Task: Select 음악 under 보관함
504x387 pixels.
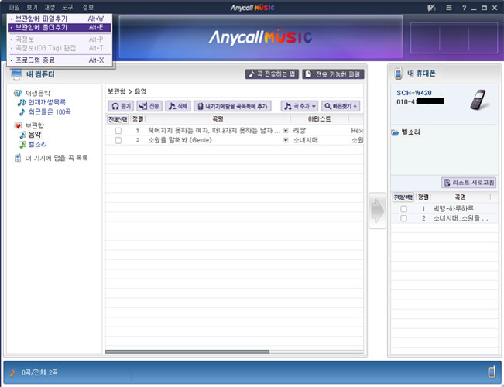Action: click(35, 135)
